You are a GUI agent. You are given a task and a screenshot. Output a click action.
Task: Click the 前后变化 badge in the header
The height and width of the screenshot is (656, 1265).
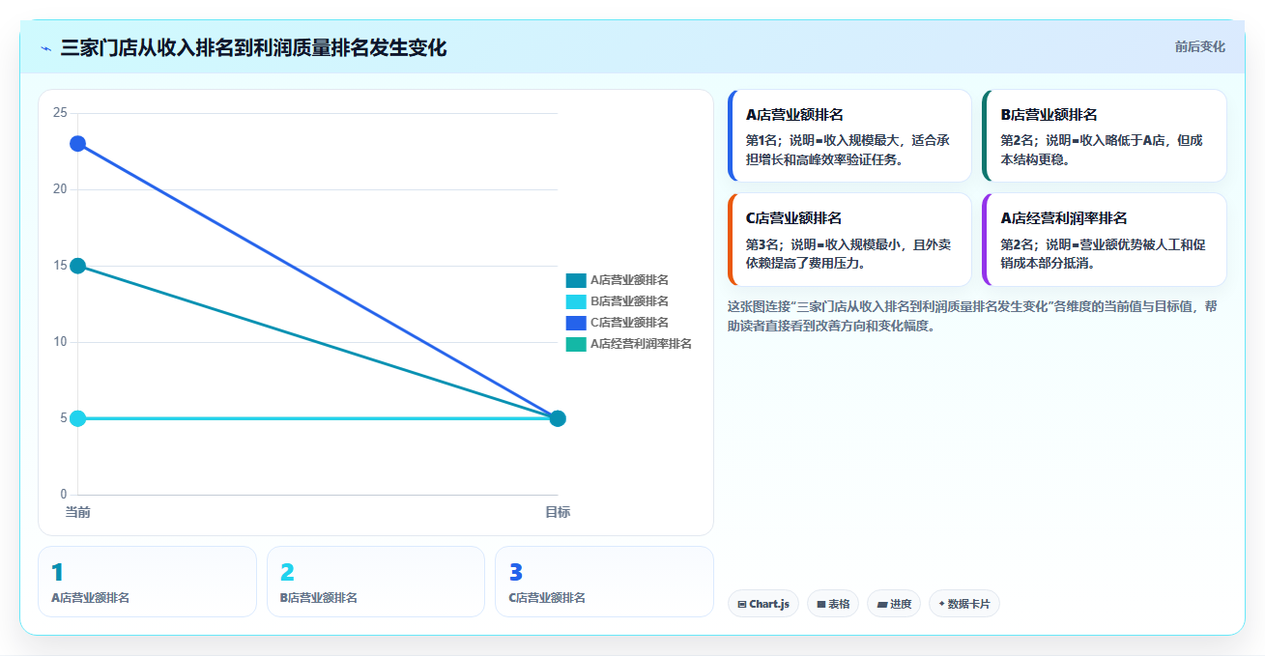tap(1199, 46)
